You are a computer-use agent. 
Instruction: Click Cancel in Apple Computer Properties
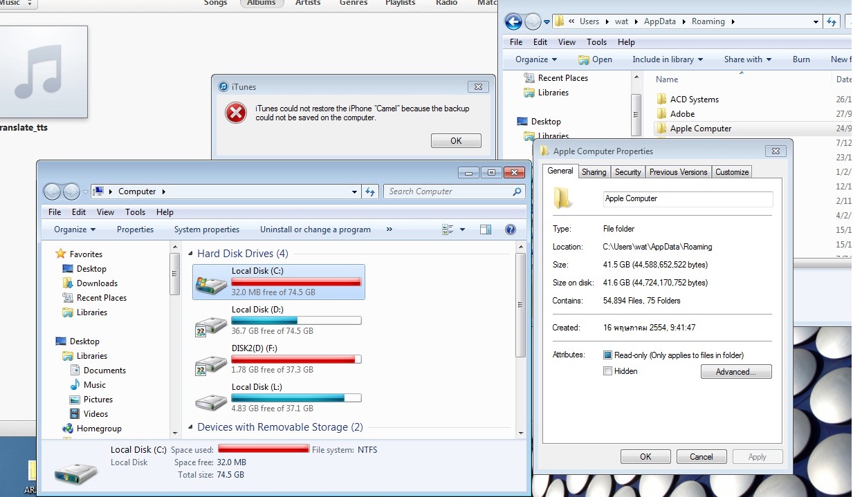point(701,457)
